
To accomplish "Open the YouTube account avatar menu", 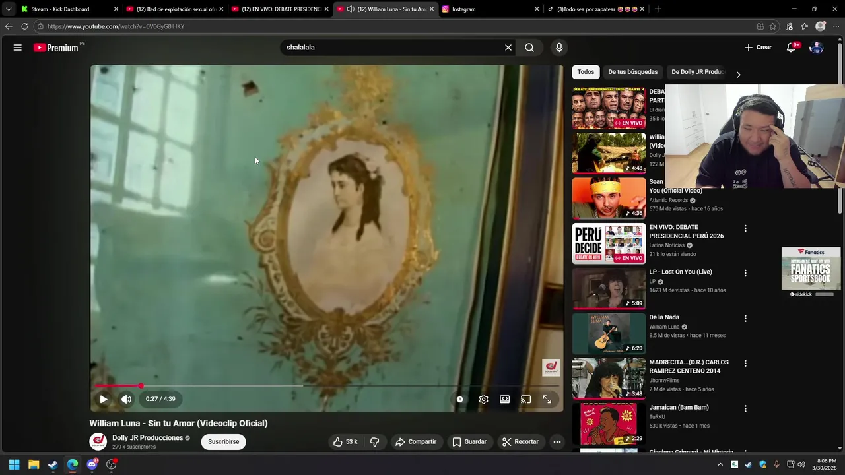I will pos(817,47).
